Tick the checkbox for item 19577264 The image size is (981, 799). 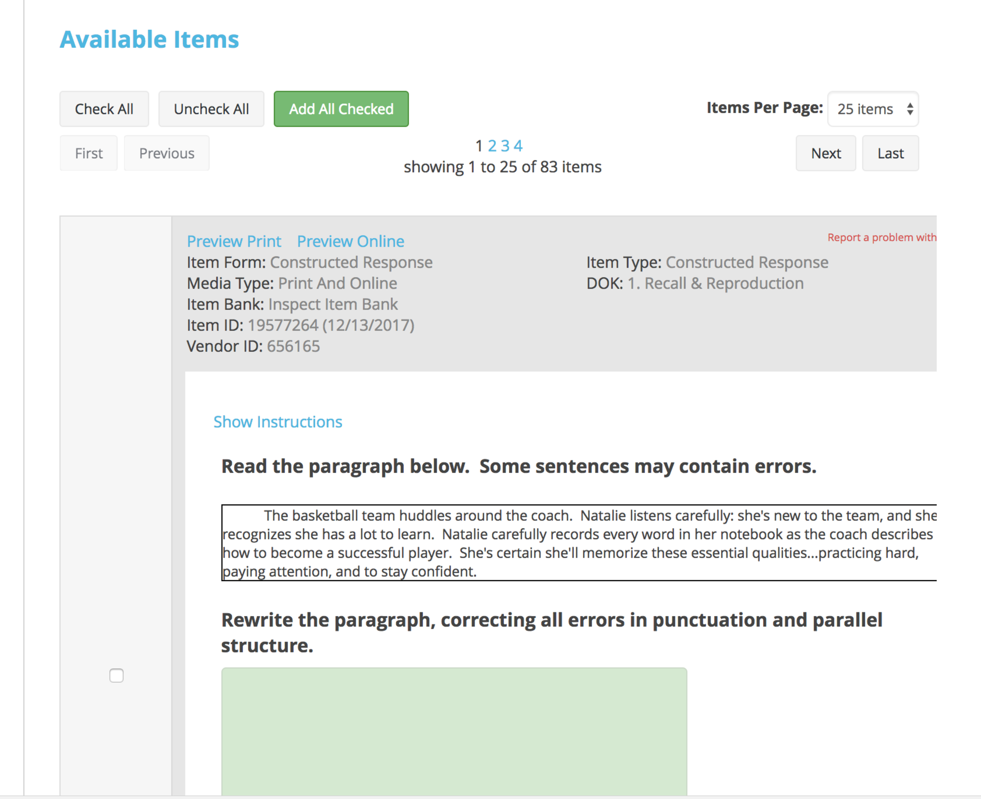pyautogui.click(x=116, y=675)
